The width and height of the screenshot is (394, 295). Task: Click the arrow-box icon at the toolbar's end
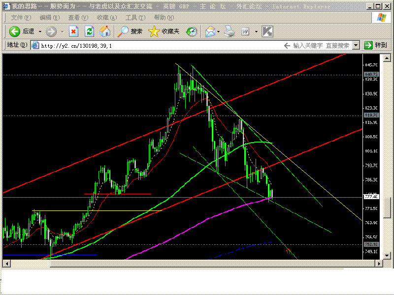point(267,31)
